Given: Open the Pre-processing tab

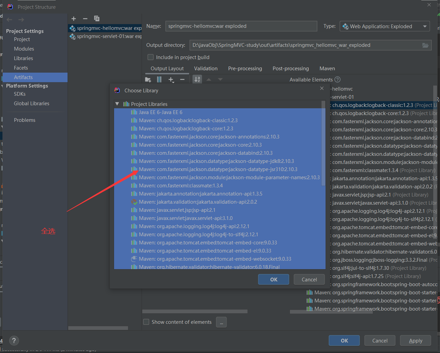Looking at the screenshot, I should click(x=245, y=69).
